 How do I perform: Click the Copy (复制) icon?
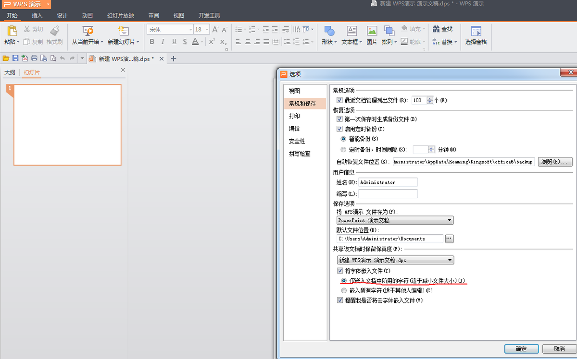[26, 42]
